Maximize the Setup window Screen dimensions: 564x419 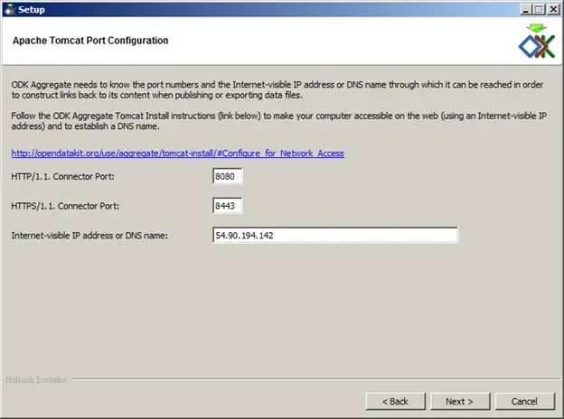[x=539, y=9]
